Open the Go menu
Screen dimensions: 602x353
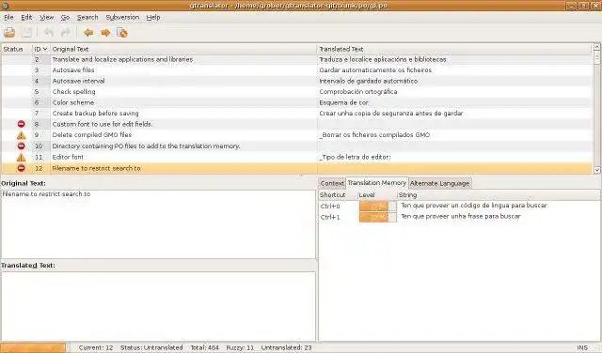65,17
